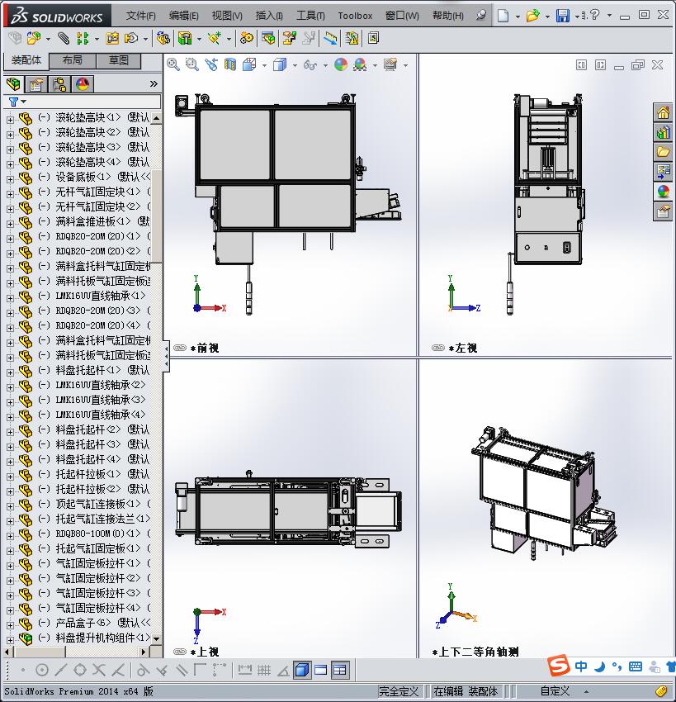
Task: Click the Previous View icon
Action: [x=211, y=65]
